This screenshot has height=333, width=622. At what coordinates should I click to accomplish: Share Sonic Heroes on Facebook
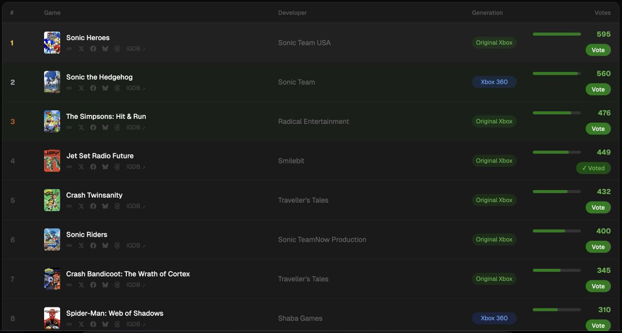[93, 49]
